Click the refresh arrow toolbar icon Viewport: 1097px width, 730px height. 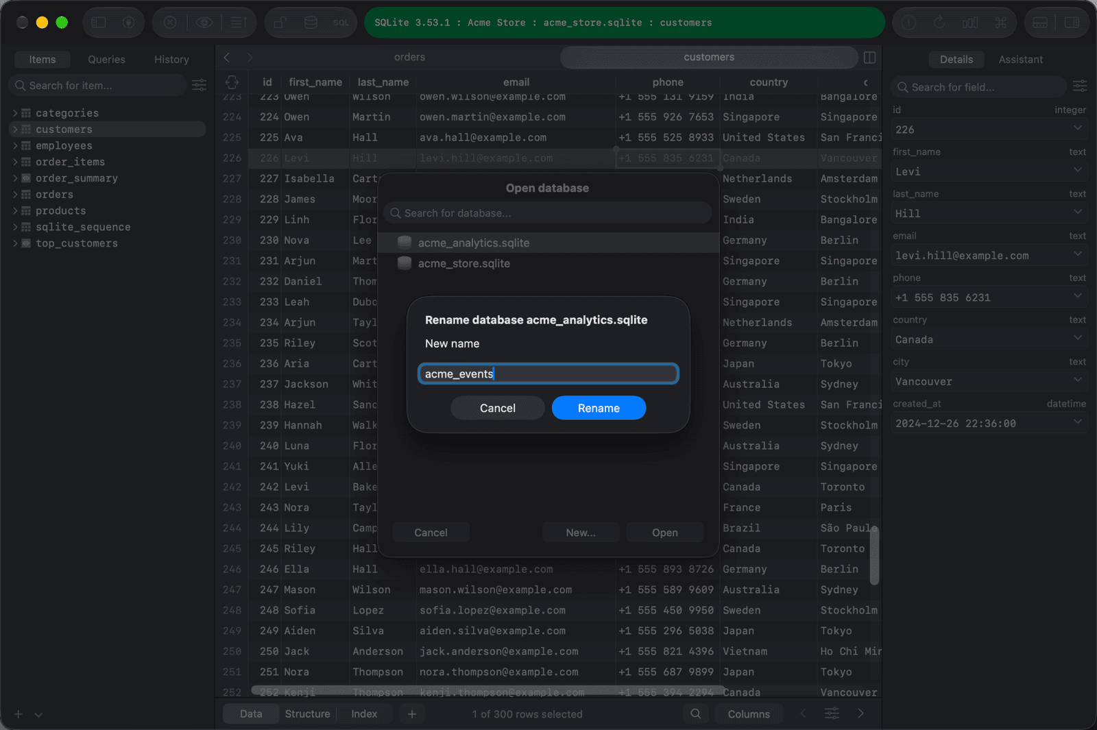coord(939,23)
